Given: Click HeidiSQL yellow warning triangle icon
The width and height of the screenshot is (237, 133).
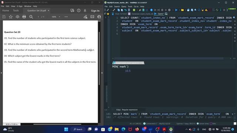Looking at the screenshot, I should click(206, 10).
